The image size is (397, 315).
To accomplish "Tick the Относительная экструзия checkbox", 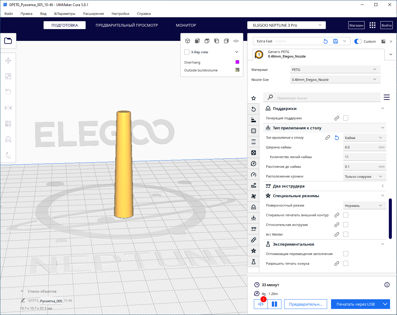I will (x=346, y=225).
